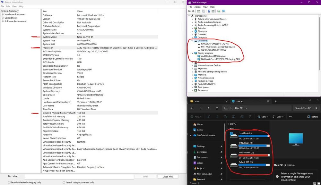Image resolution: width=321 pixels, height=185 pixels.
Task: Open Gallery in Explorer sidebar
Action: click(198, 130)
